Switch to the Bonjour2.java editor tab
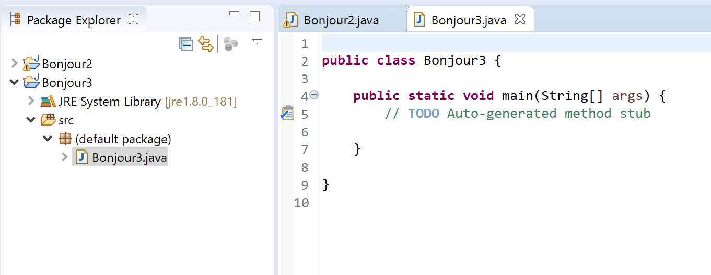Screen dimensions: 711x275 (341, 20)
